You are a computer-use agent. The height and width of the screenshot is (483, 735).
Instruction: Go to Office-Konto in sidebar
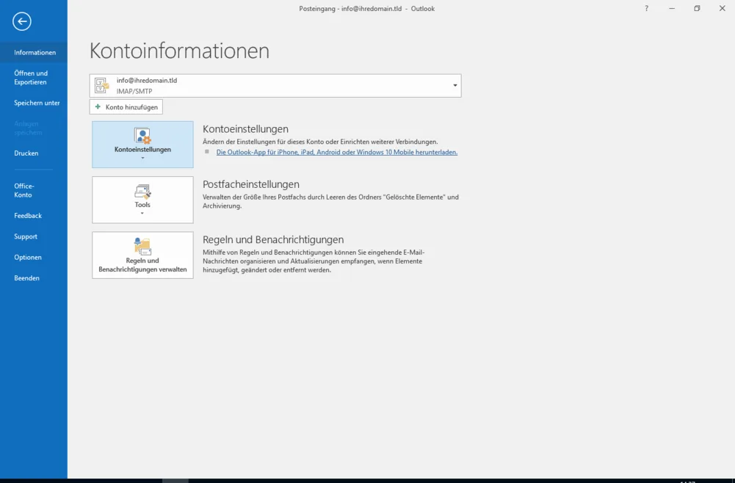24,191
